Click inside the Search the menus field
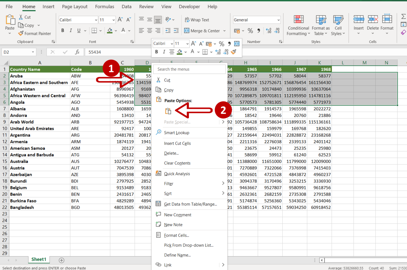Image resolution: width=407 pixels, height=270 pixels. 189,69
